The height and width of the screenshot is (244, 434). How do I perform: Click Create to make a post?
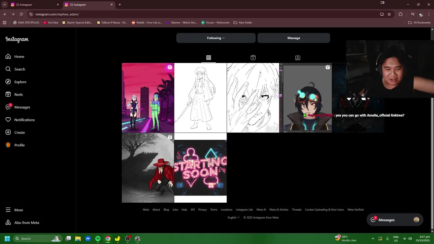(15, 133)
